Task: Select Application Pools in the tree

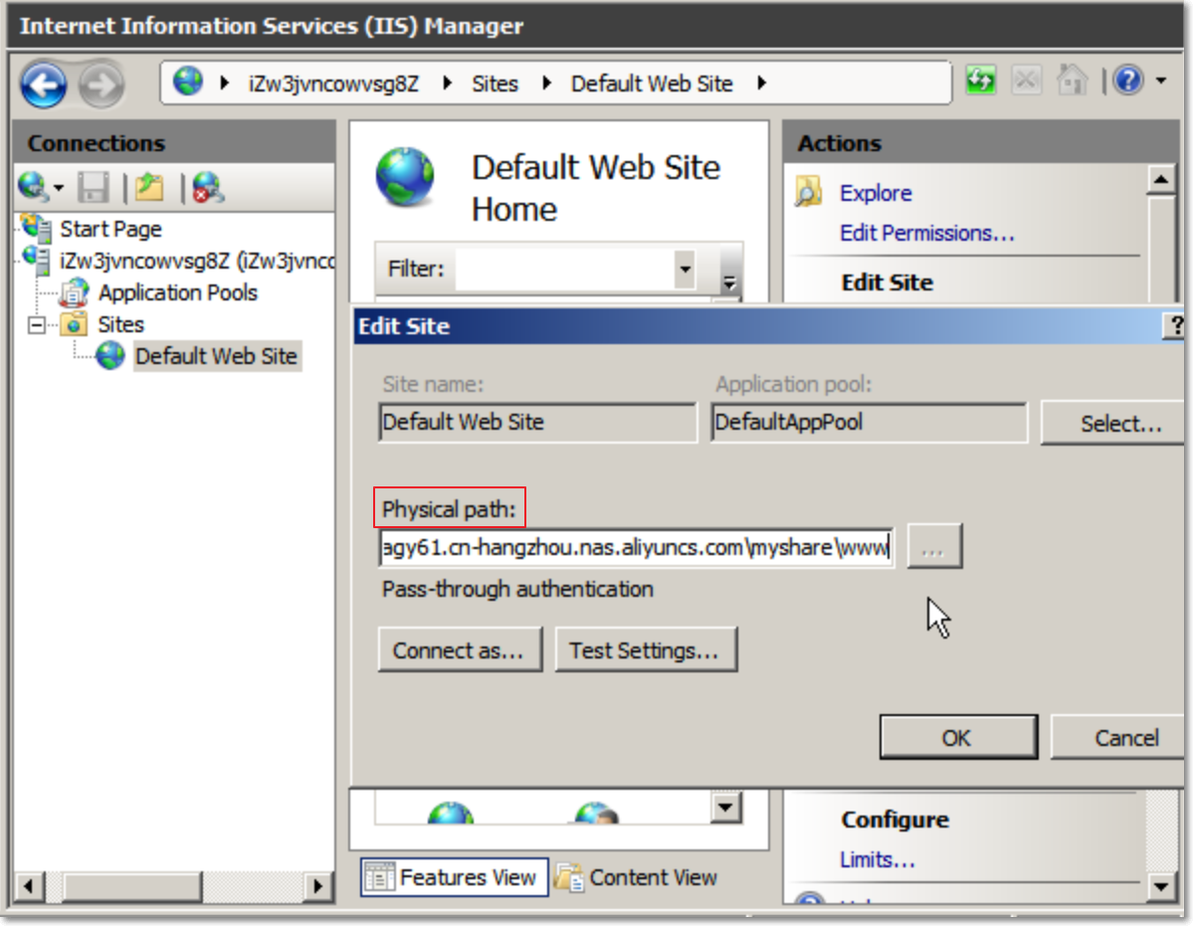Action: point(177,293)
